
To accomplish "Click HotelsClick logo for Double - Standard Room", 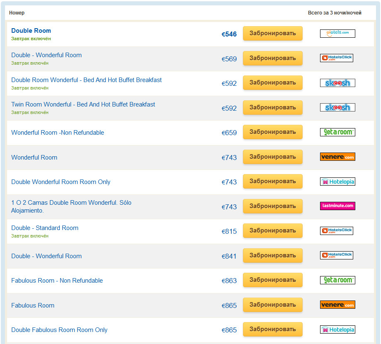I will point(336,231).
